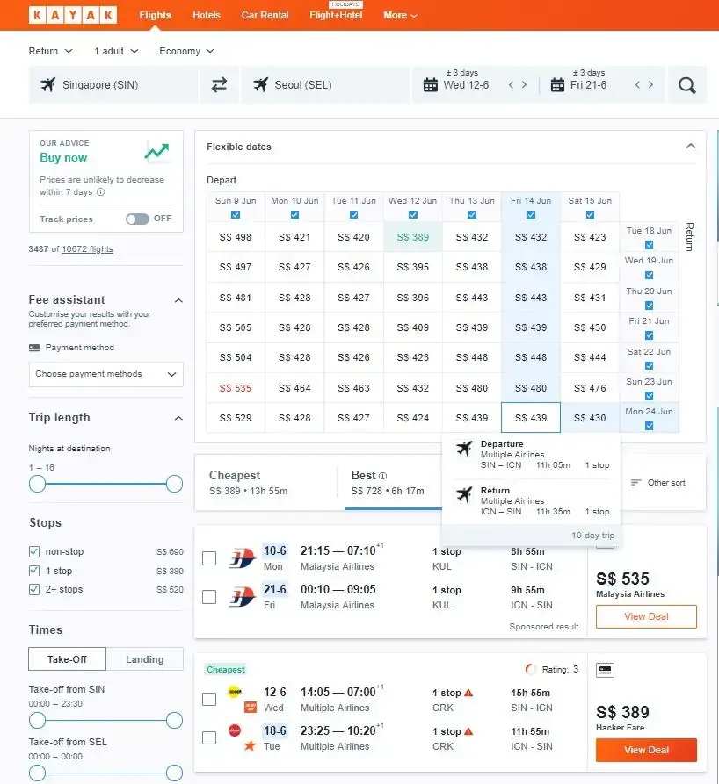
Task: Adjust Take-off from SIN latest handle
Action: click(x=174, y=721)
